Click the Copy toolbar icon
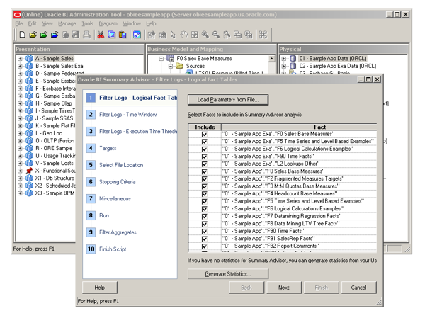 112,35
